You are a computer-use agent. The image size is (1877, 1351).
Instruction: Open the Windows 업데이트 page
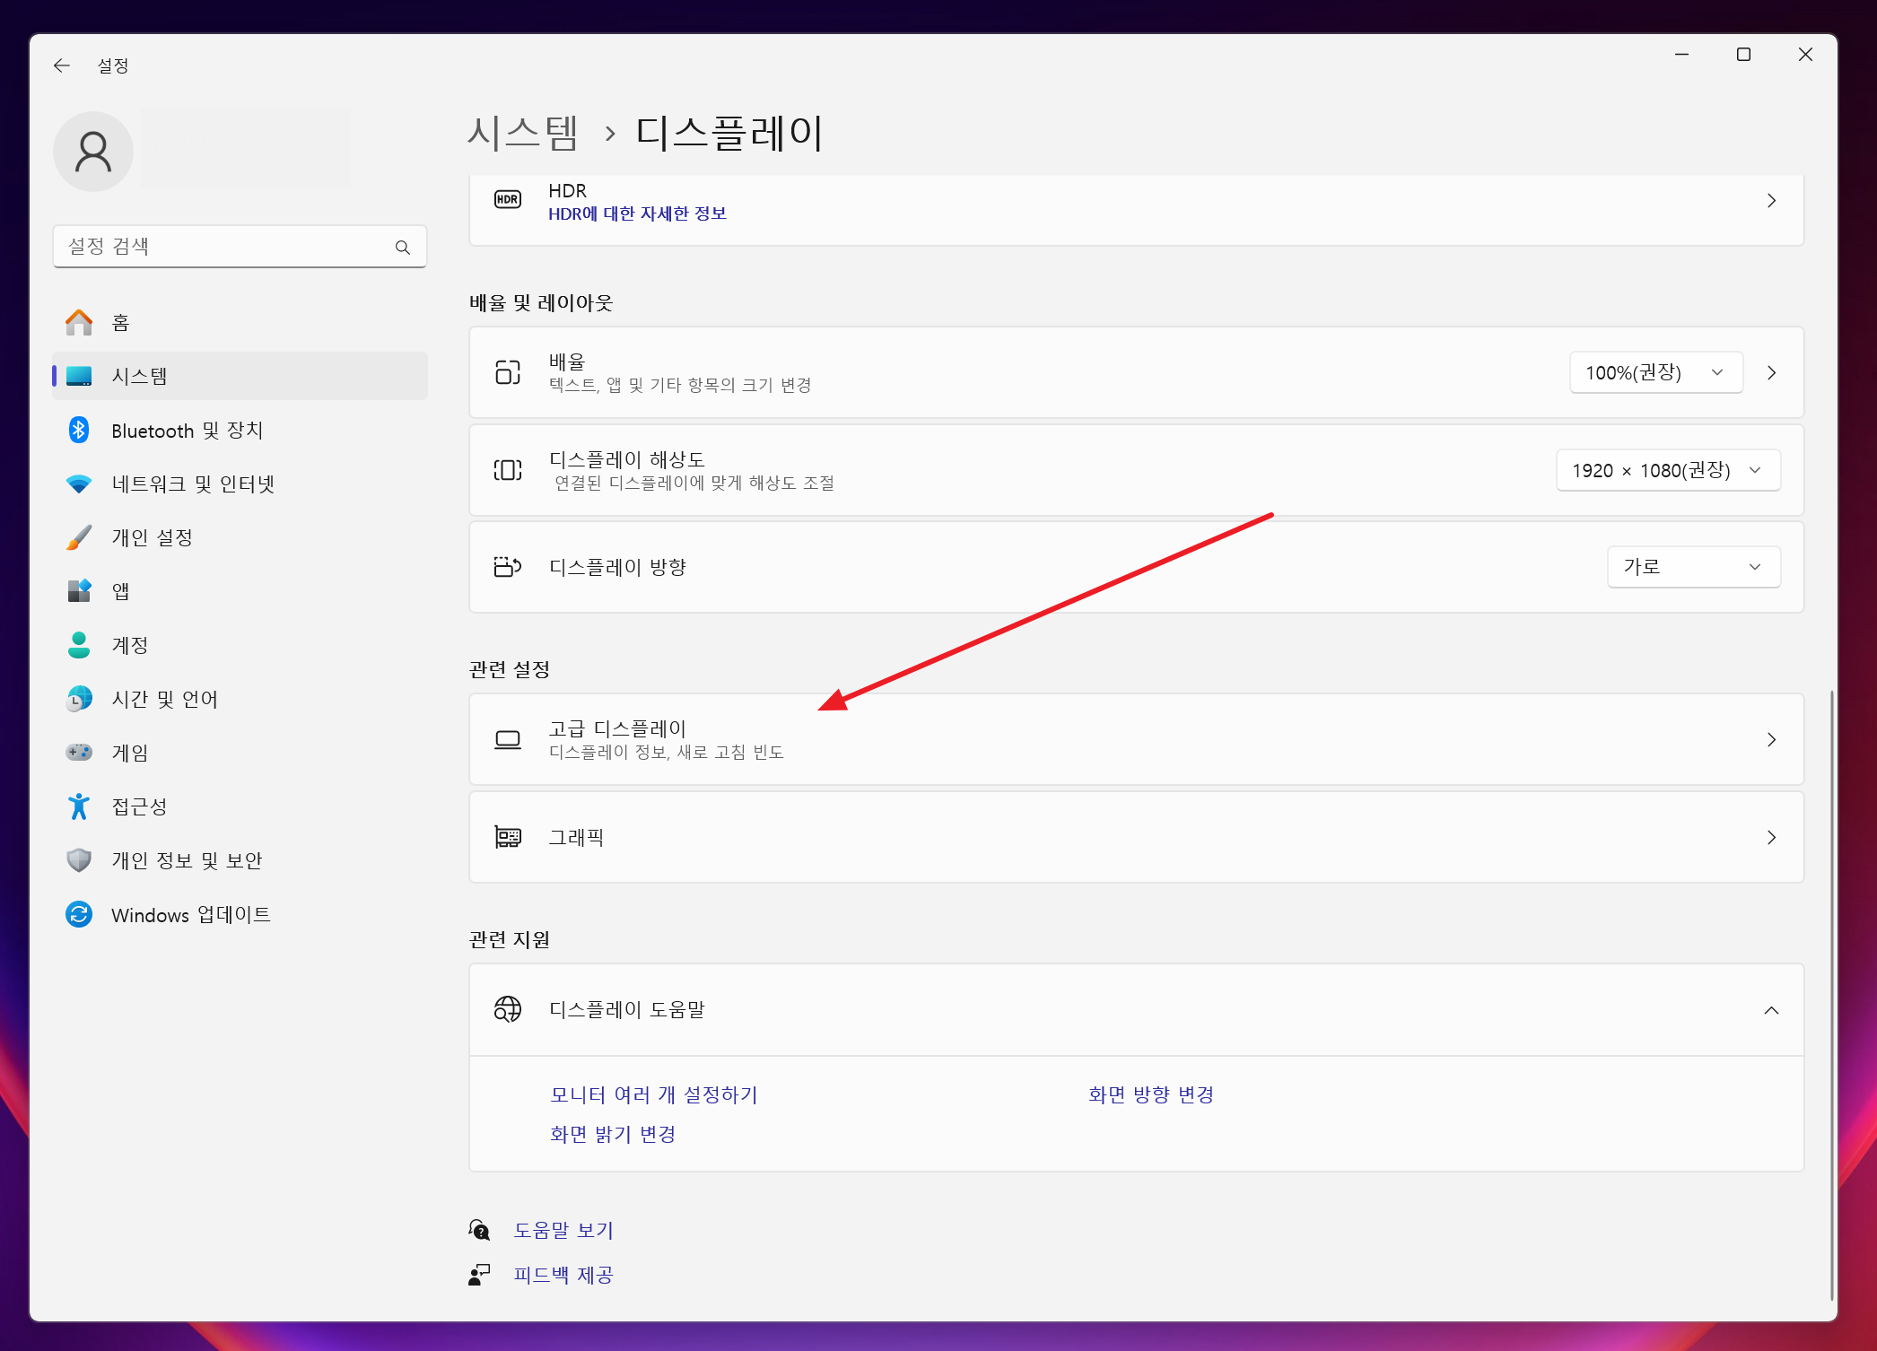point(190,915)
